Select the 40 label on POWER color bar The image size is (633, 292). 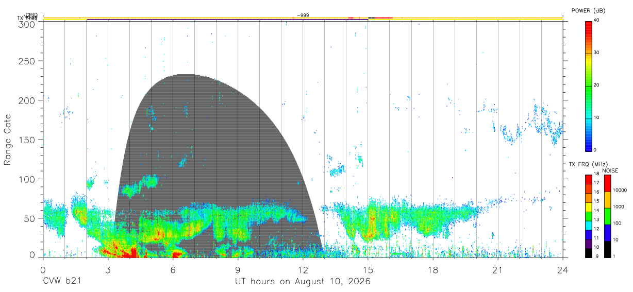pos(597,20)
